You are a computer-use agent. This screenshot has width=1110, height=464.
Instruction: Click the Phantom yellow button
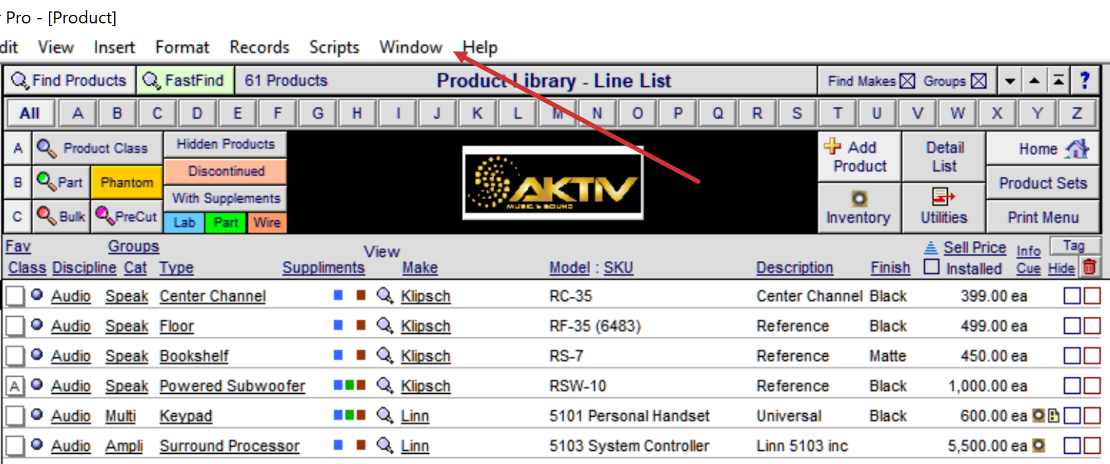click(127, 182)
